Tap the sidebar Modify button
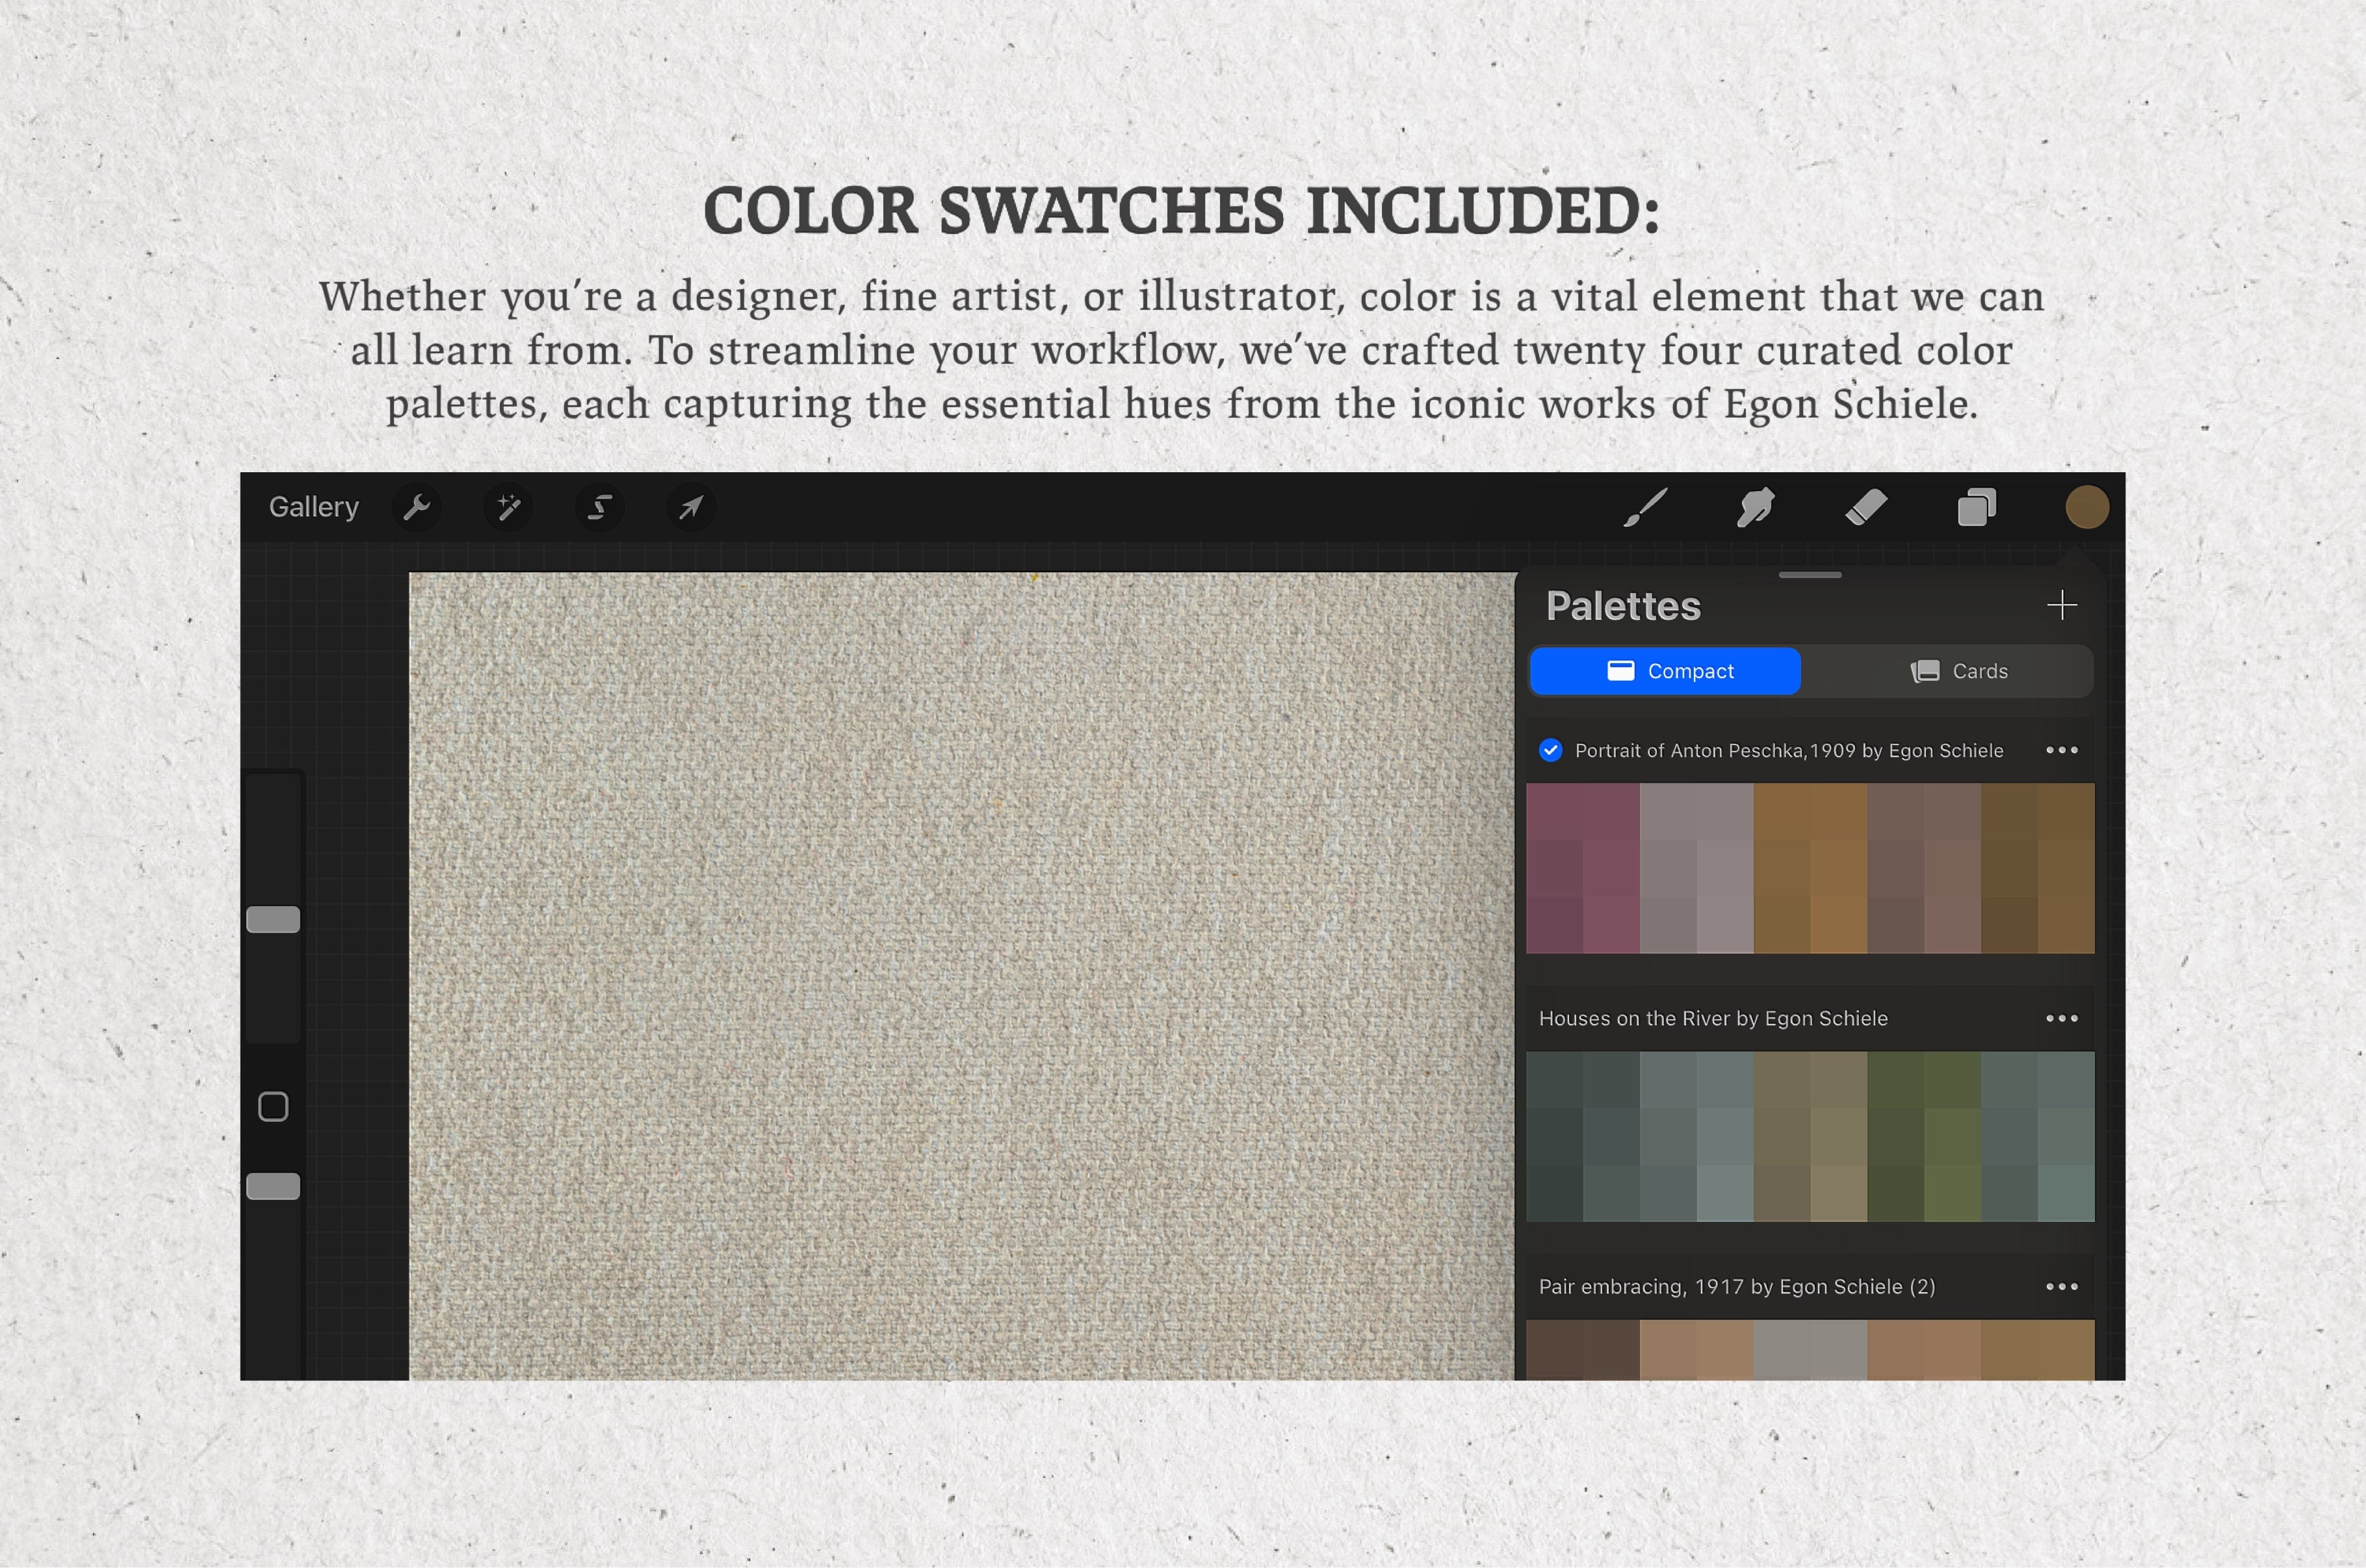2366x1568 pixels. 272,1106
